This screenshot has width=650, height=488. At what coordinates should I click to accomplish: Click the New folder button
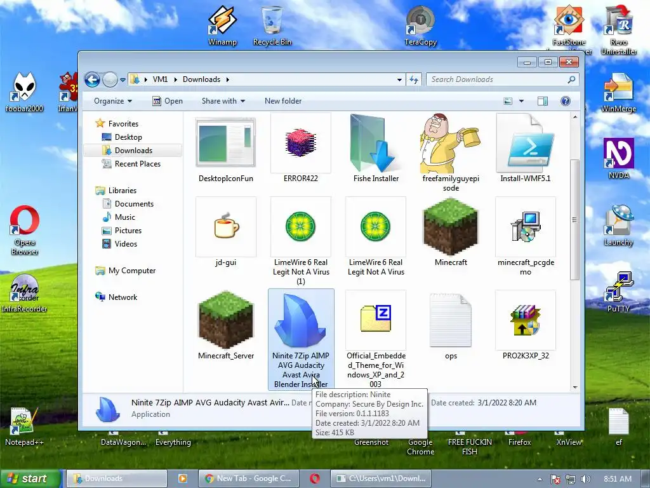[283, 101]
